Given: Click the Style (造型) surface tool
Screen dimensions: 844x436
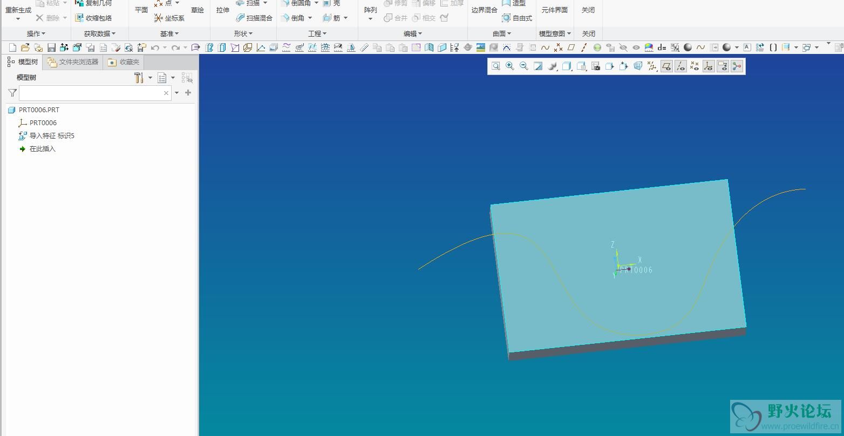Looking at the screenshot, I should [x=514, y=3].
